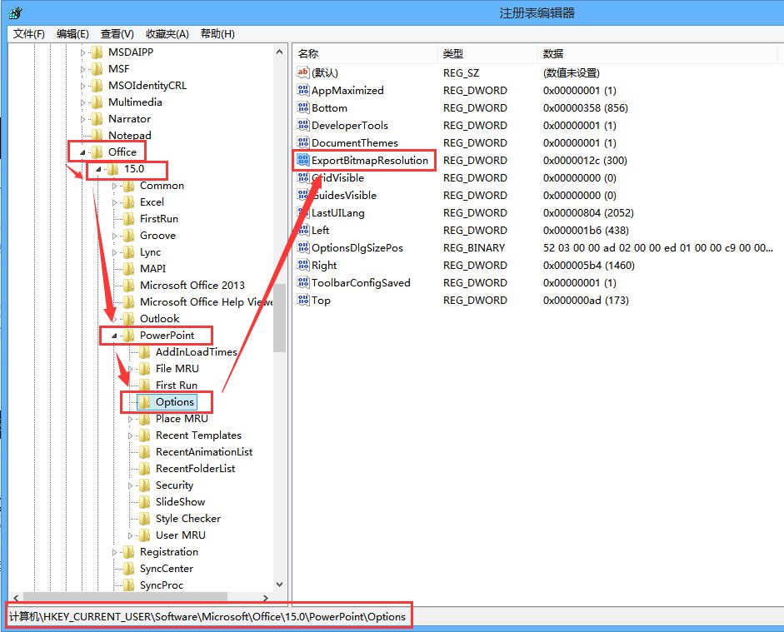784x632 pixels.
Task: Expand the Narrator node arrow
Action: pos(83,119)
